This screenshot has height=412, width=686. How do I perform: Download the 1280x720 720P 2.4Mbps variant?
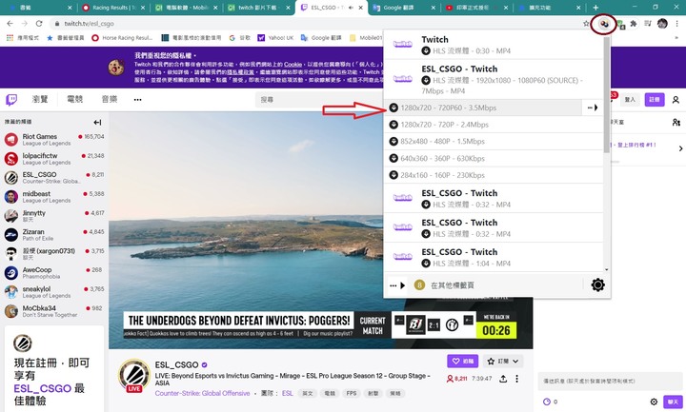pyautogui.click(x=494, y=125)
